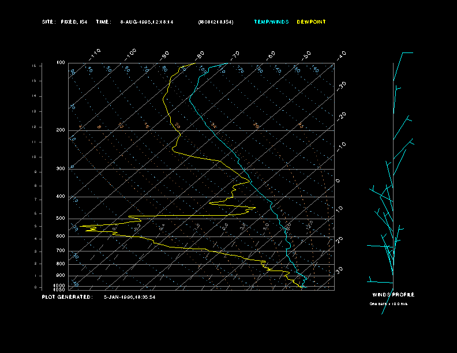457x353 pixels.
Task: Click the 300 pressure level label
Action: [61, 168]
